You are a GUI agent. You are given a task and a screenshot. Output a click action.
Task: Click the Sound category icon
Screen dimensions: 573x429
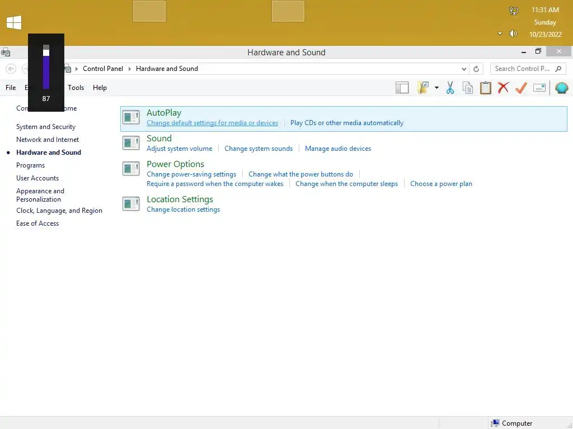[131, 142]
